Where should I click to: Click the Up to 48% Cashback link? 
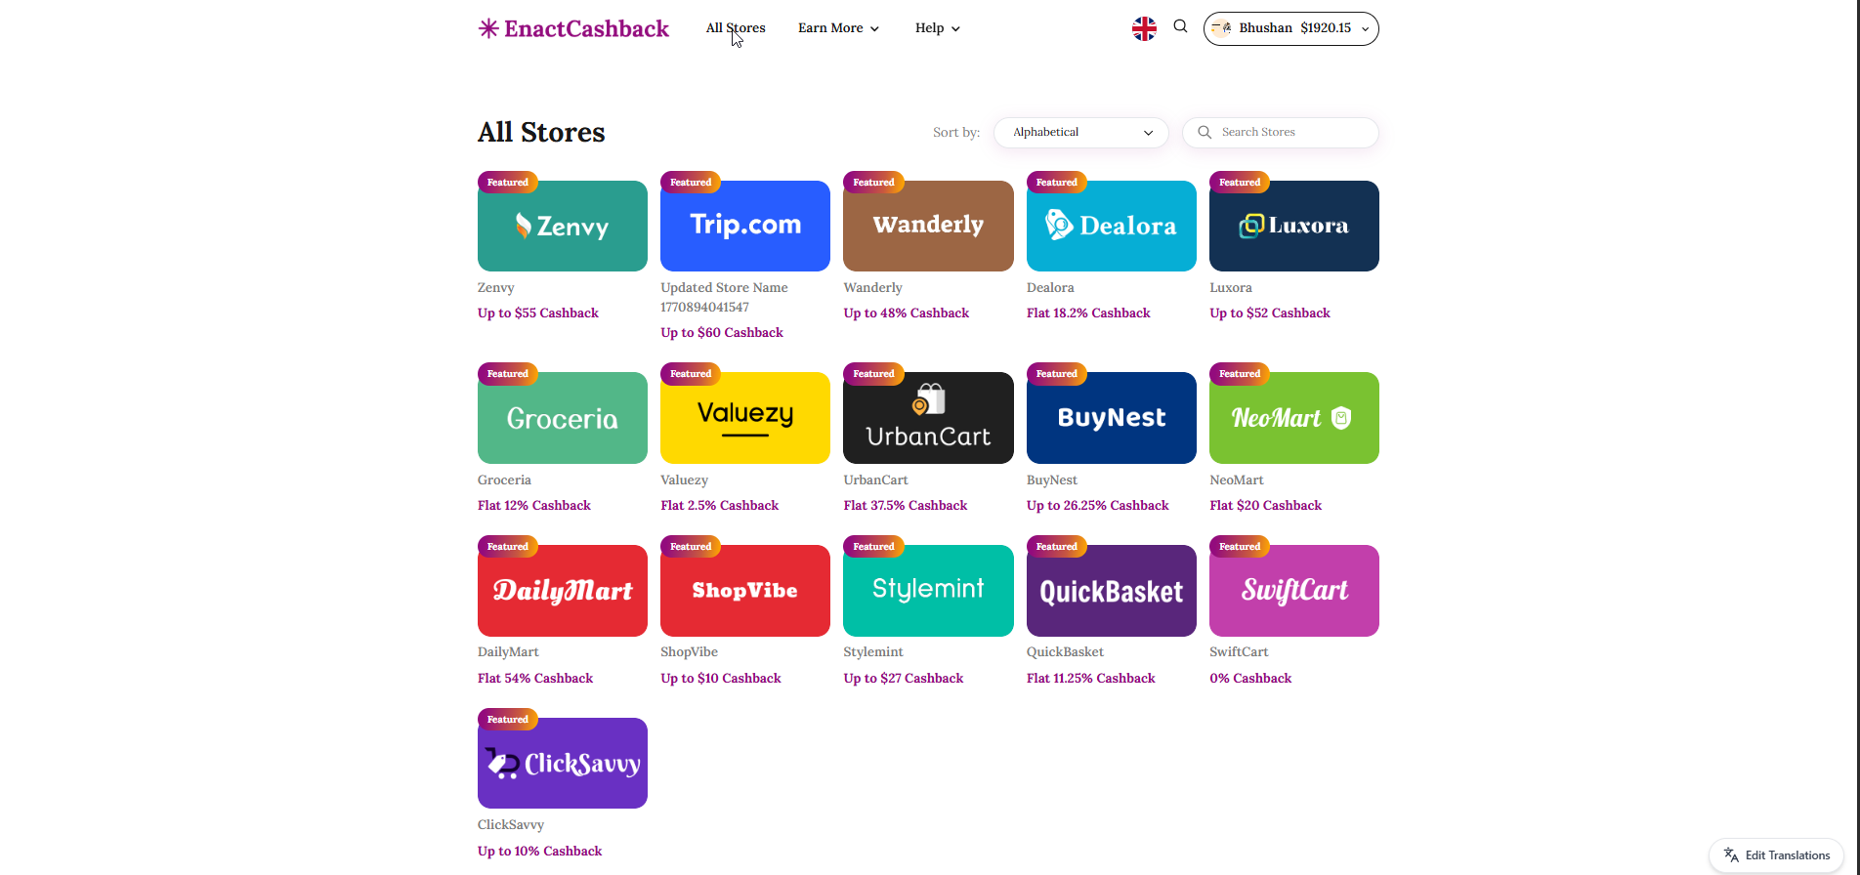click(906, 313)
